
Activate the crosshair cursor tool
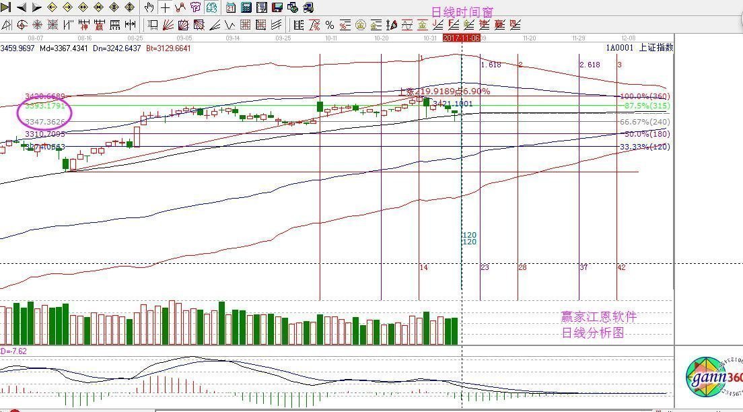coord(165,7)
